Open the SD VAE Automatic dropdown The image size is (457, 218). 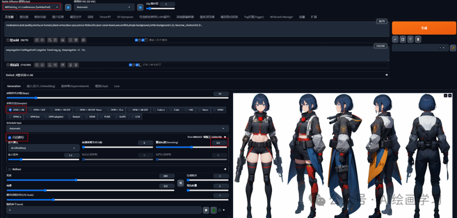[x=104, y=7]
